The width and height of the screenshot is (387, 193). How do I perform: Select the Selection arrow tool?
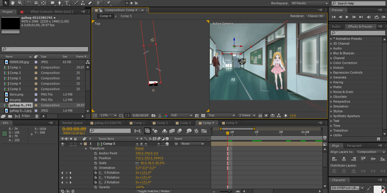click(x=6, y=3)
